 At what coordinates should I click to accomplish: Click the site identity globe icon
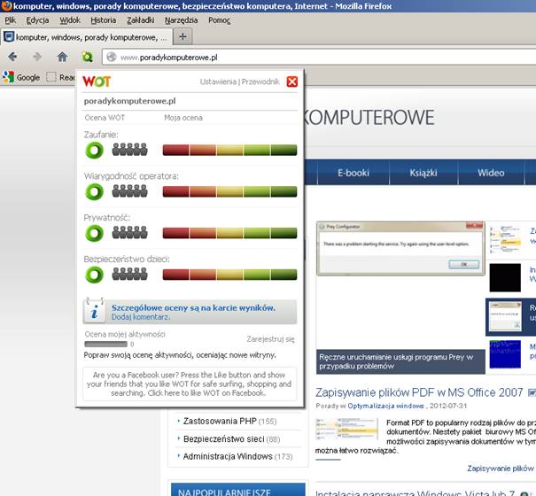pyautogui.click(x=112, y=57)
